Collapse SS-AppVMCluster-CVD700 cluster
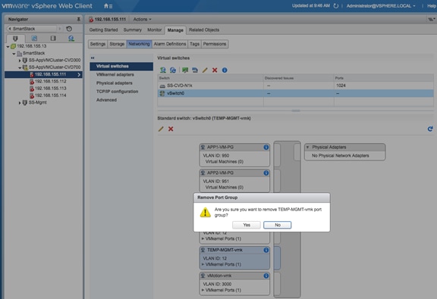 click(20, 67)
